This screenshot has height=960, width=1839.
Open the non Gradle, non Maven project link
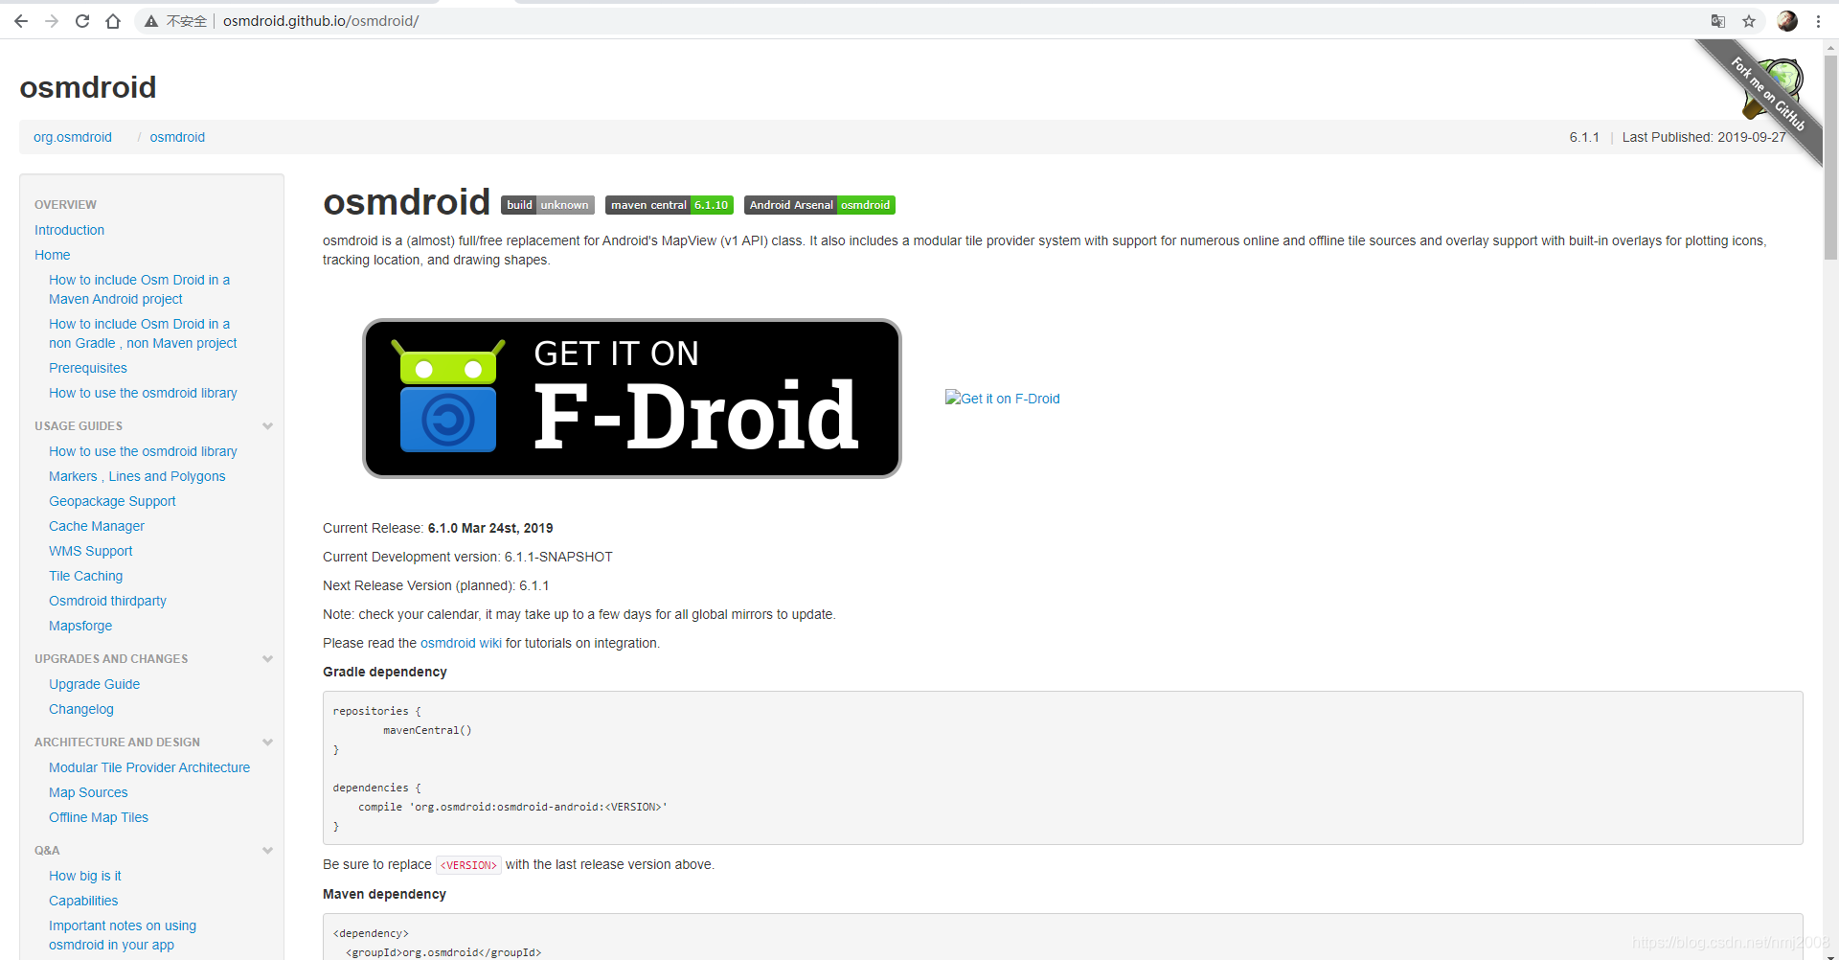coord(143,333)
